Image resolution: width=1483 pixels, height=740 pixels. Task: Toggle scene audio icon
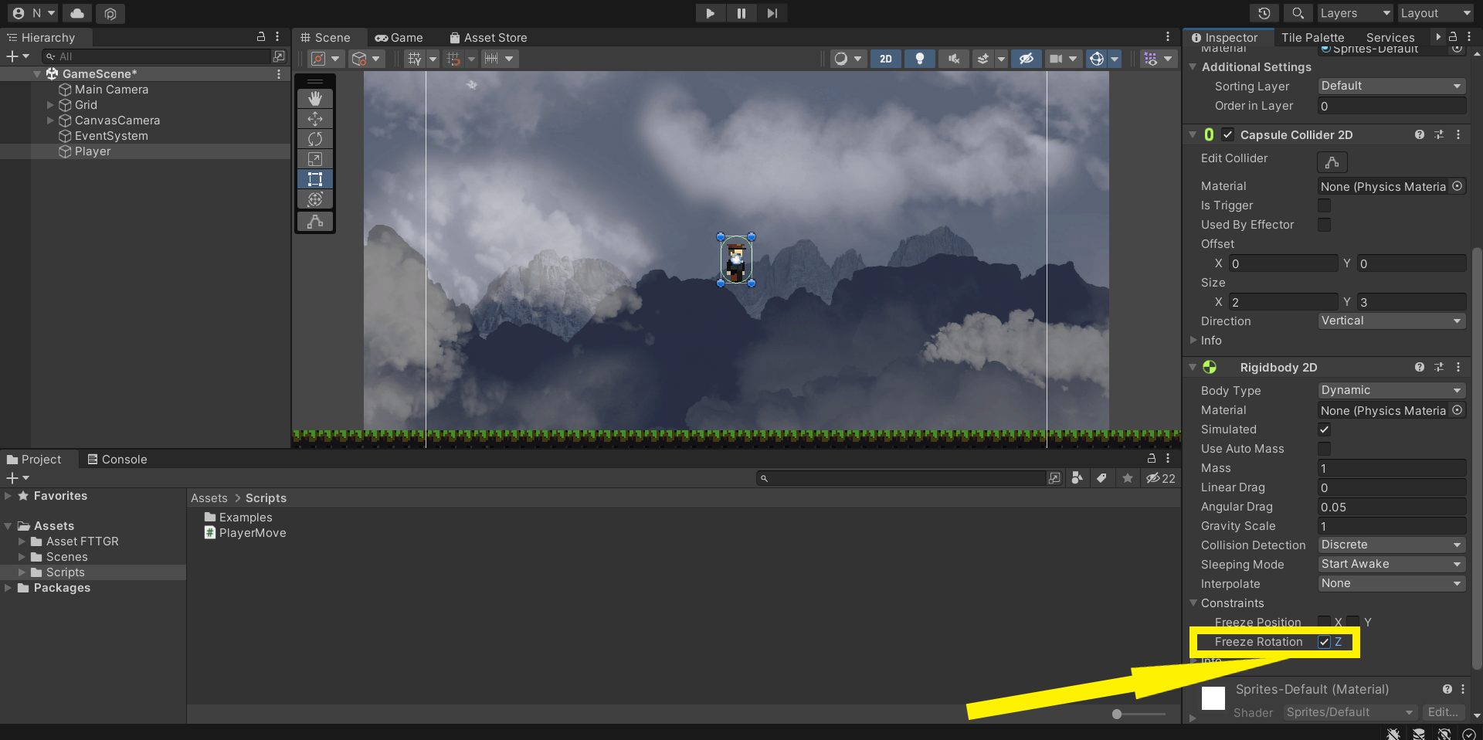tap(954, 59)
